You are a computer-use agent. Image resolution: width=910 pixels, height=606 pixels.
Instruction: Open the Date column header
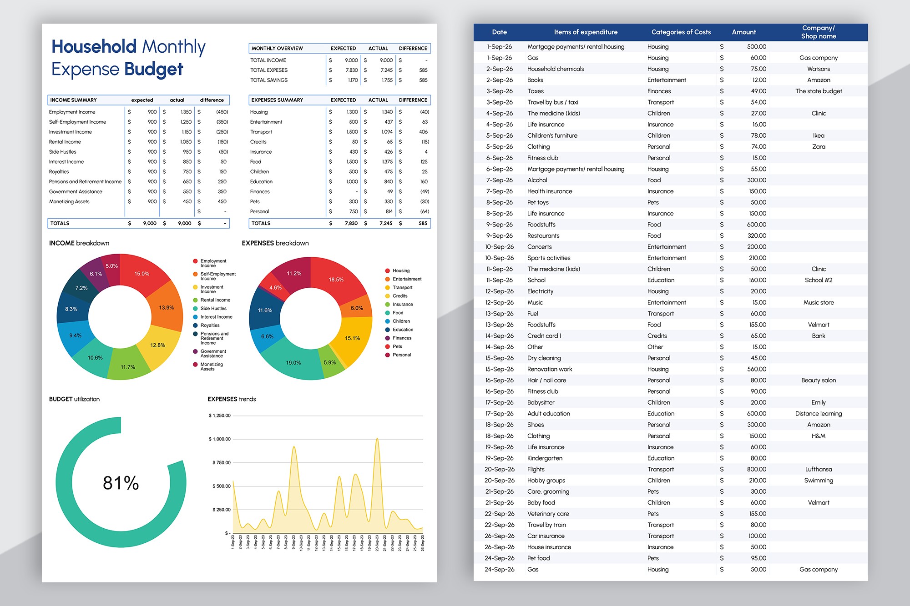point(500,32)
